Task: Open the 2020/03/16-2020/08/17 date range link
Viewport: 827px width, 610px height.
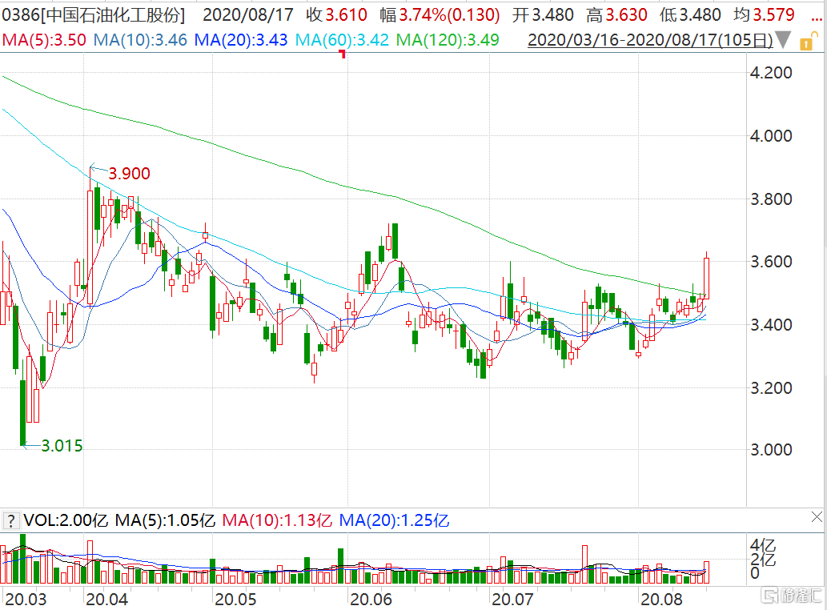Action: [x=650, y=39]
